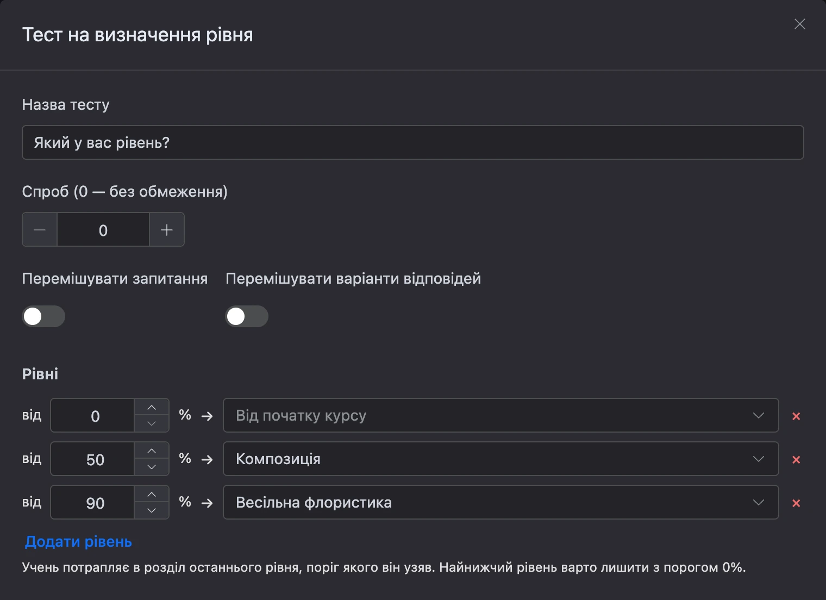Toggle 'Перемішувати варіанти відповідей' switch

pyautogui.click(x=247, y=316)
